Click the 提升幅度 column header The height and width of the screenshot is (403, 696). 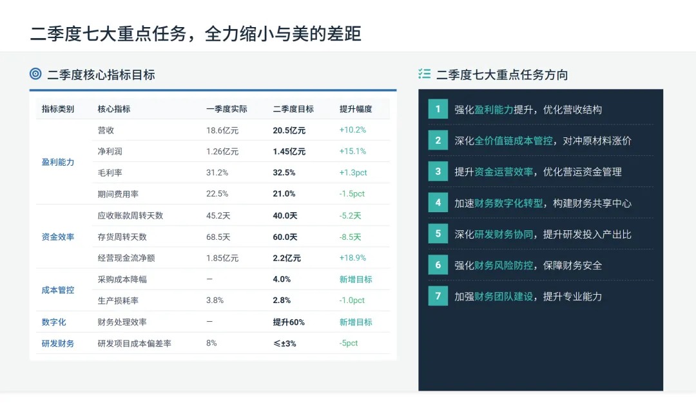point(356,109)
